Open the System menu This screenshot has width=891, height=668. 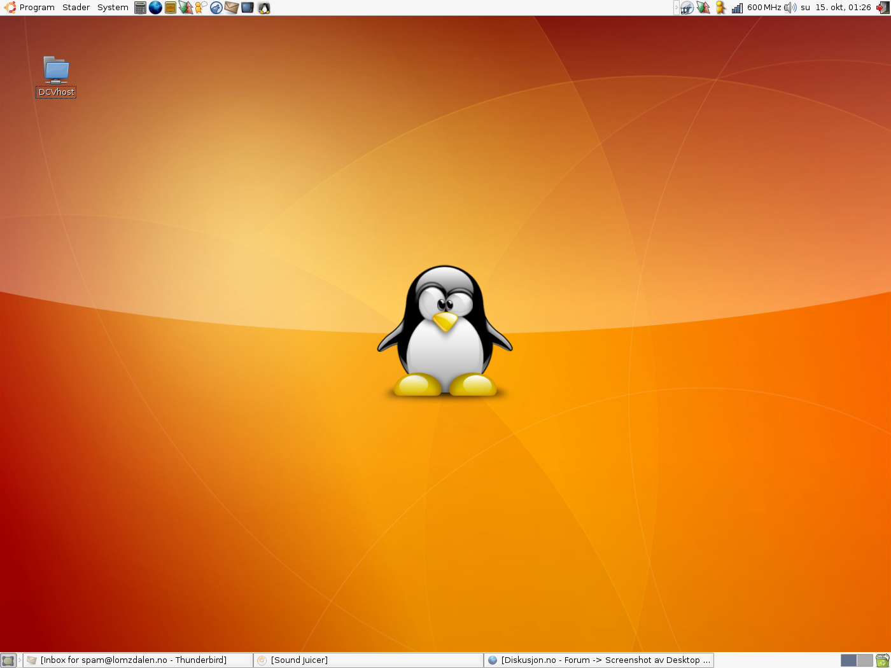click(x=113, y=8)
